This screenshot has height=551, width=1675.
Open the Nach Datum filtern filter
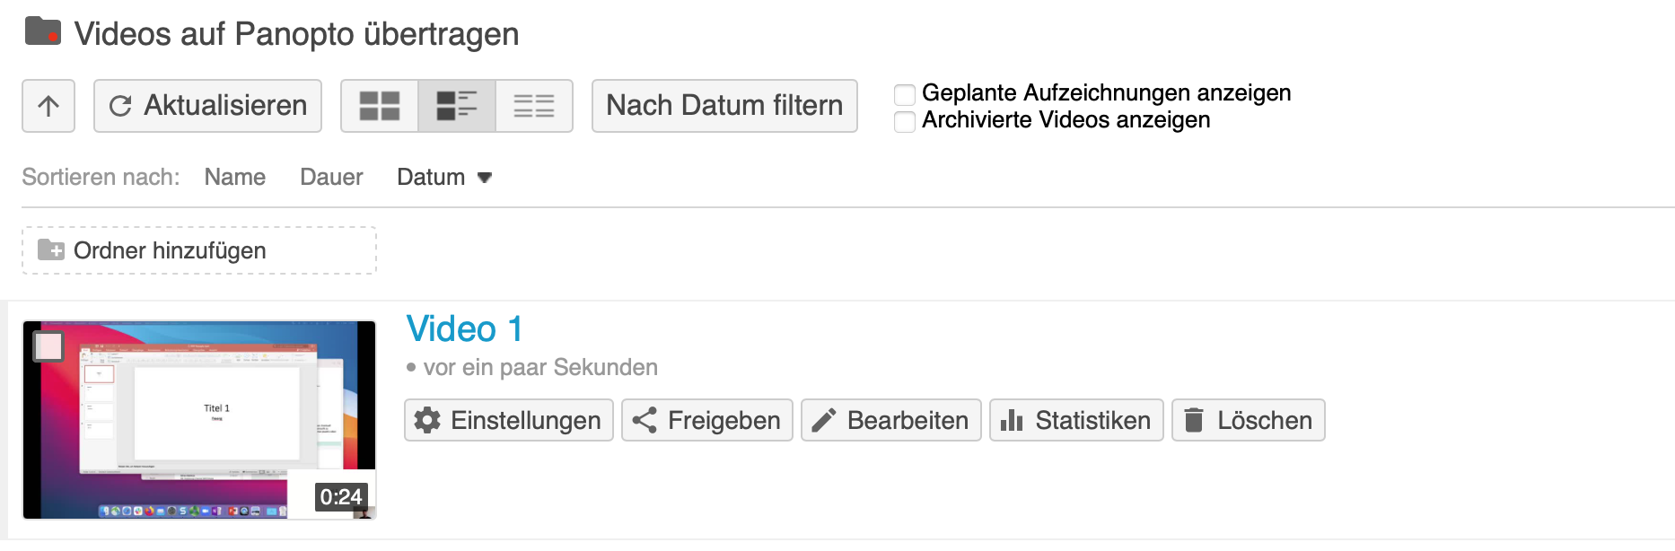coord(724,106)
